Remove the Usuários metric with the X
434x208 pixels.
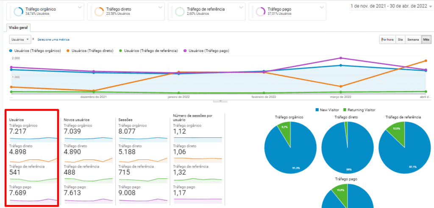(x=33, y=39)
